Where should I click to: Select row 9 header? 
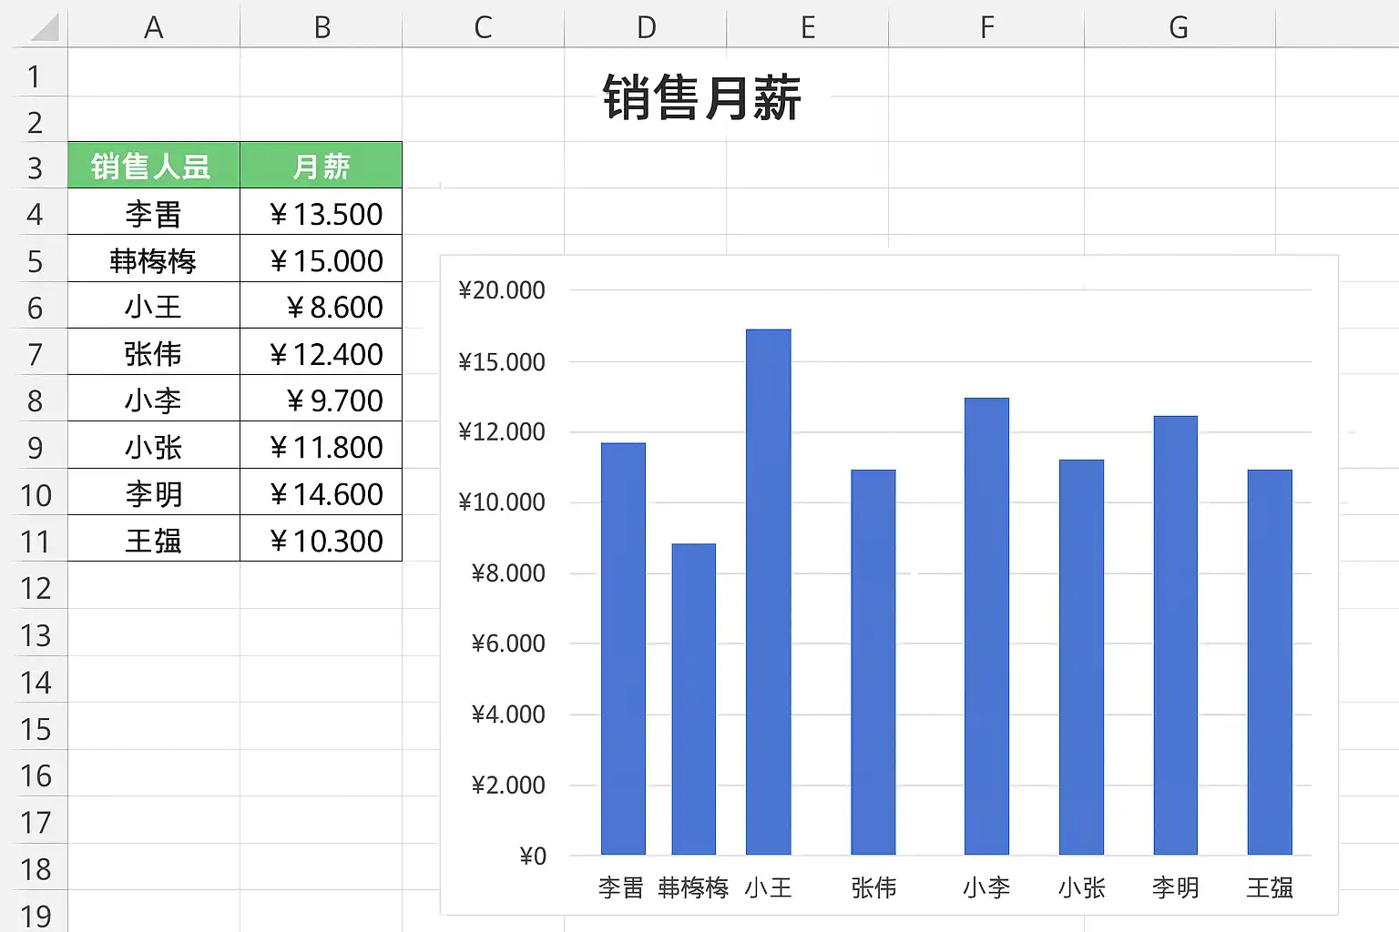pos(35,448)
